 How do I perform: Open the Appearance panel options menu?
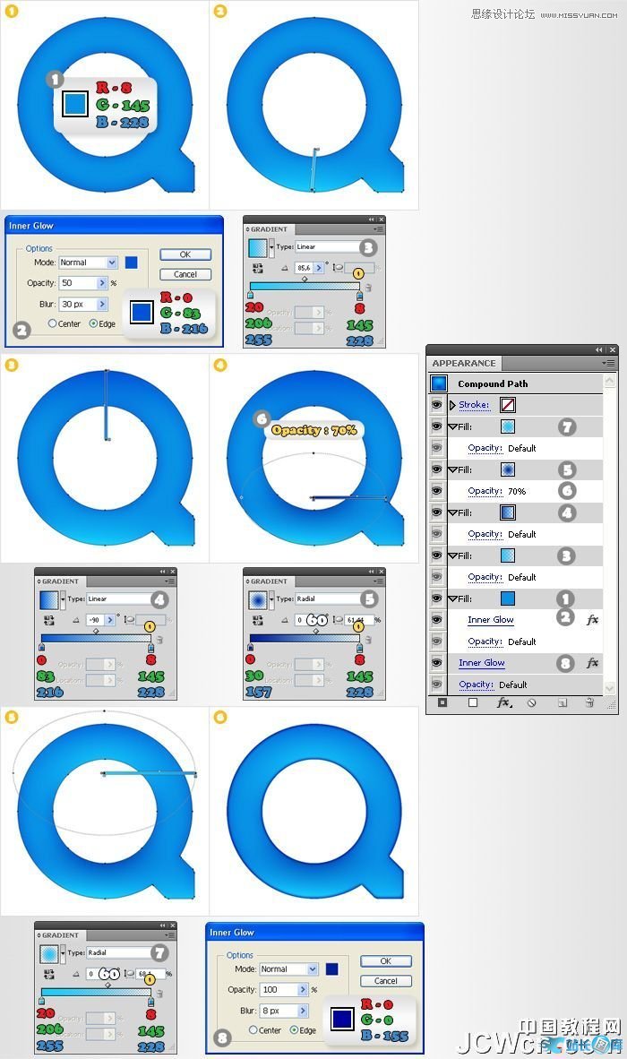[608, 363]
